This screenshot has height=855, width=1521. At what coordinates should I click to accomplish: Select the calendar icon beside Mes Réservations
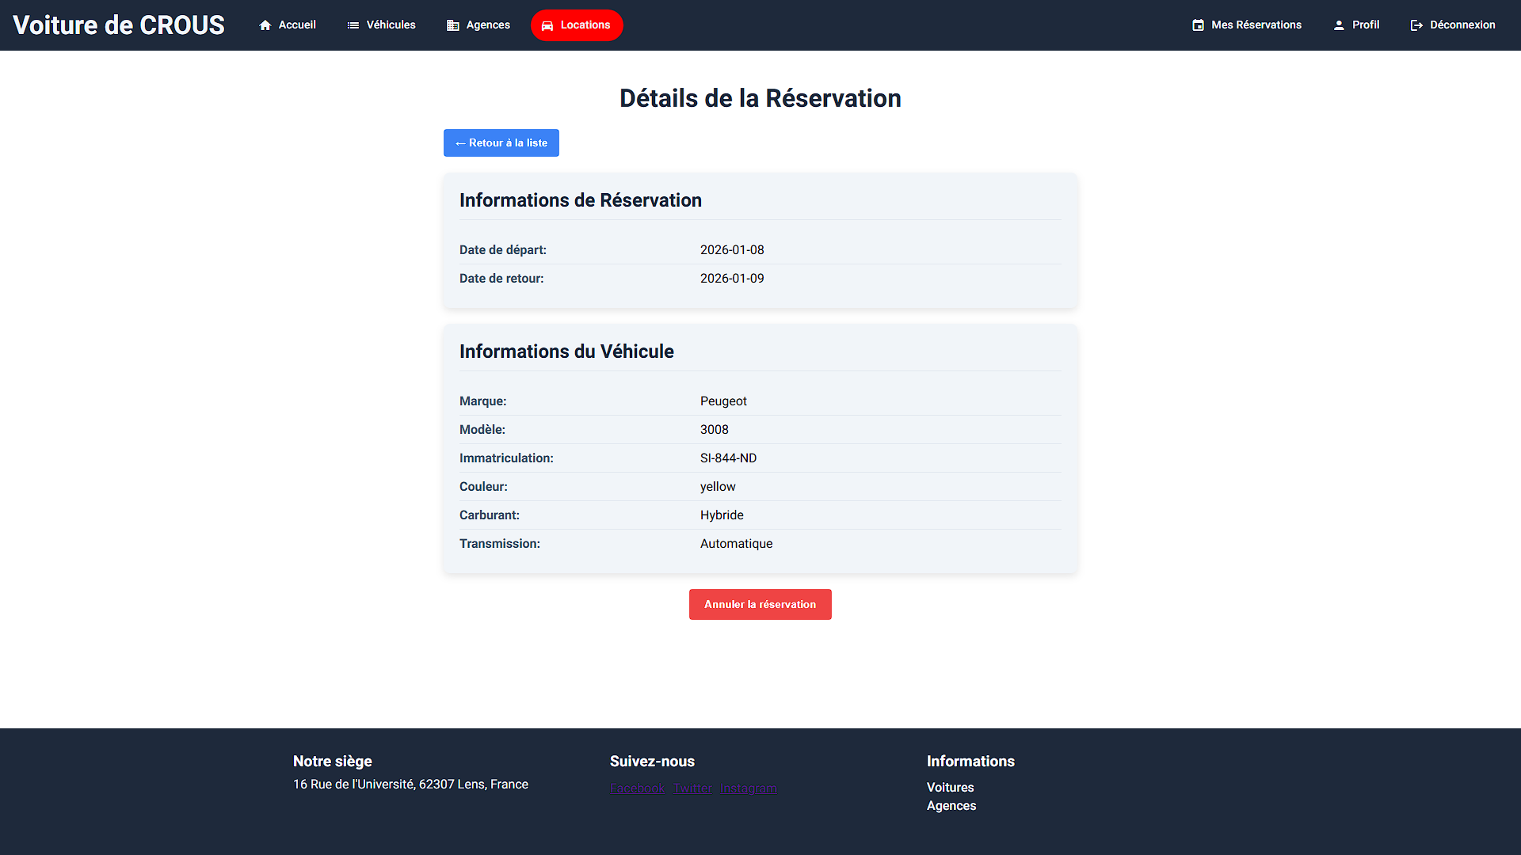click(x=1198, y=25)
